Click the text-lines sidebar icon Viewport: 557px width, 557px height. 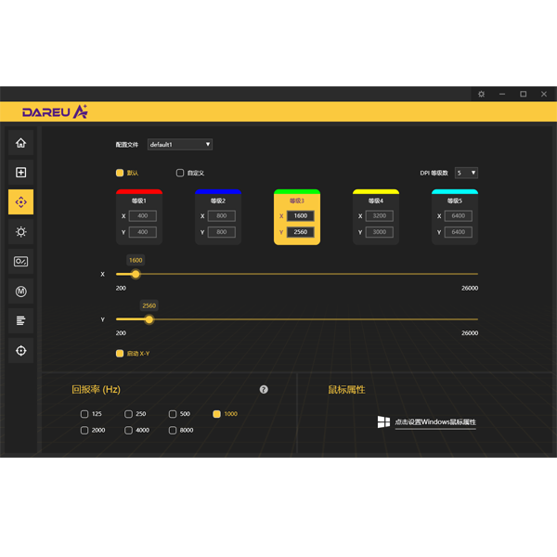click(x=20, y=321)
